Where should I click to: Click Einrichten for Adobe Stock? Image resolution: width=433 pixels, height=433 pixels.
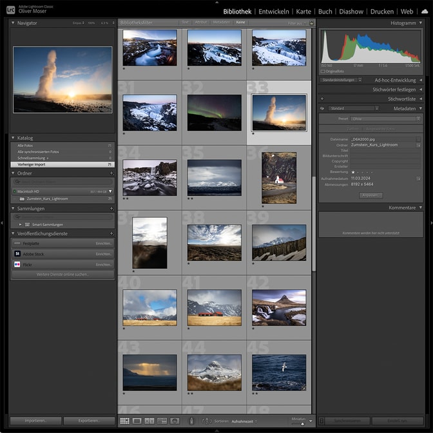(104, 254)
